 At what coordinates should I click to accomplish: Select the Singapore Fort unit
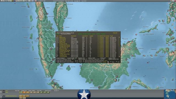click(62, 53)
